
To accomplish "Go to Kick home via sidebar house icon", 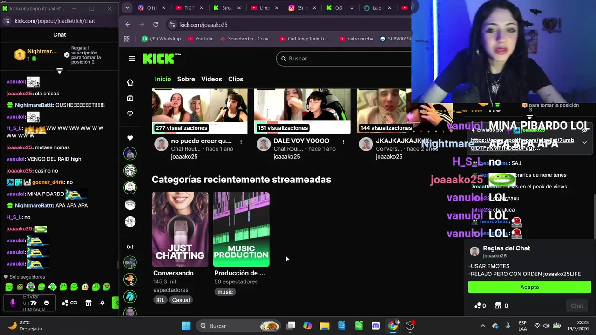I will [x=130, y=82].
